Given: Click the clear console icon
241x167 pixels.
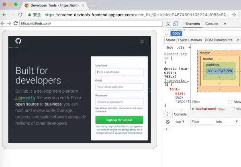Looking at the screenshot, I should coord(167,122).
